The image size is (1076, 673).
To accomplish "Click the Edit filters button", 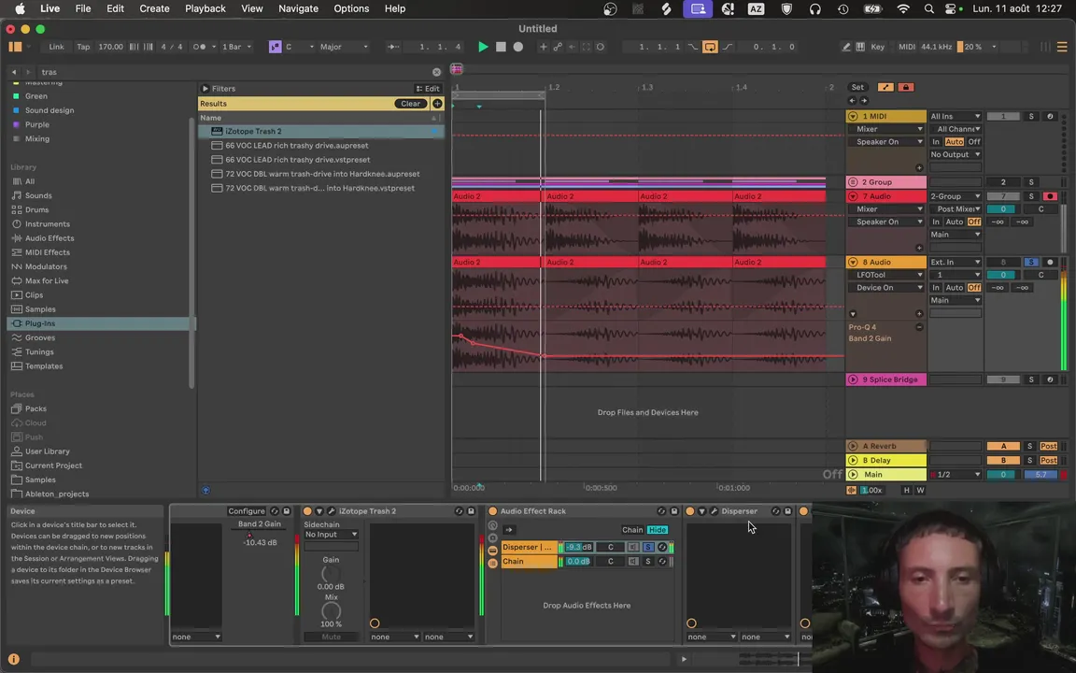I will click(x=428, y=89).
